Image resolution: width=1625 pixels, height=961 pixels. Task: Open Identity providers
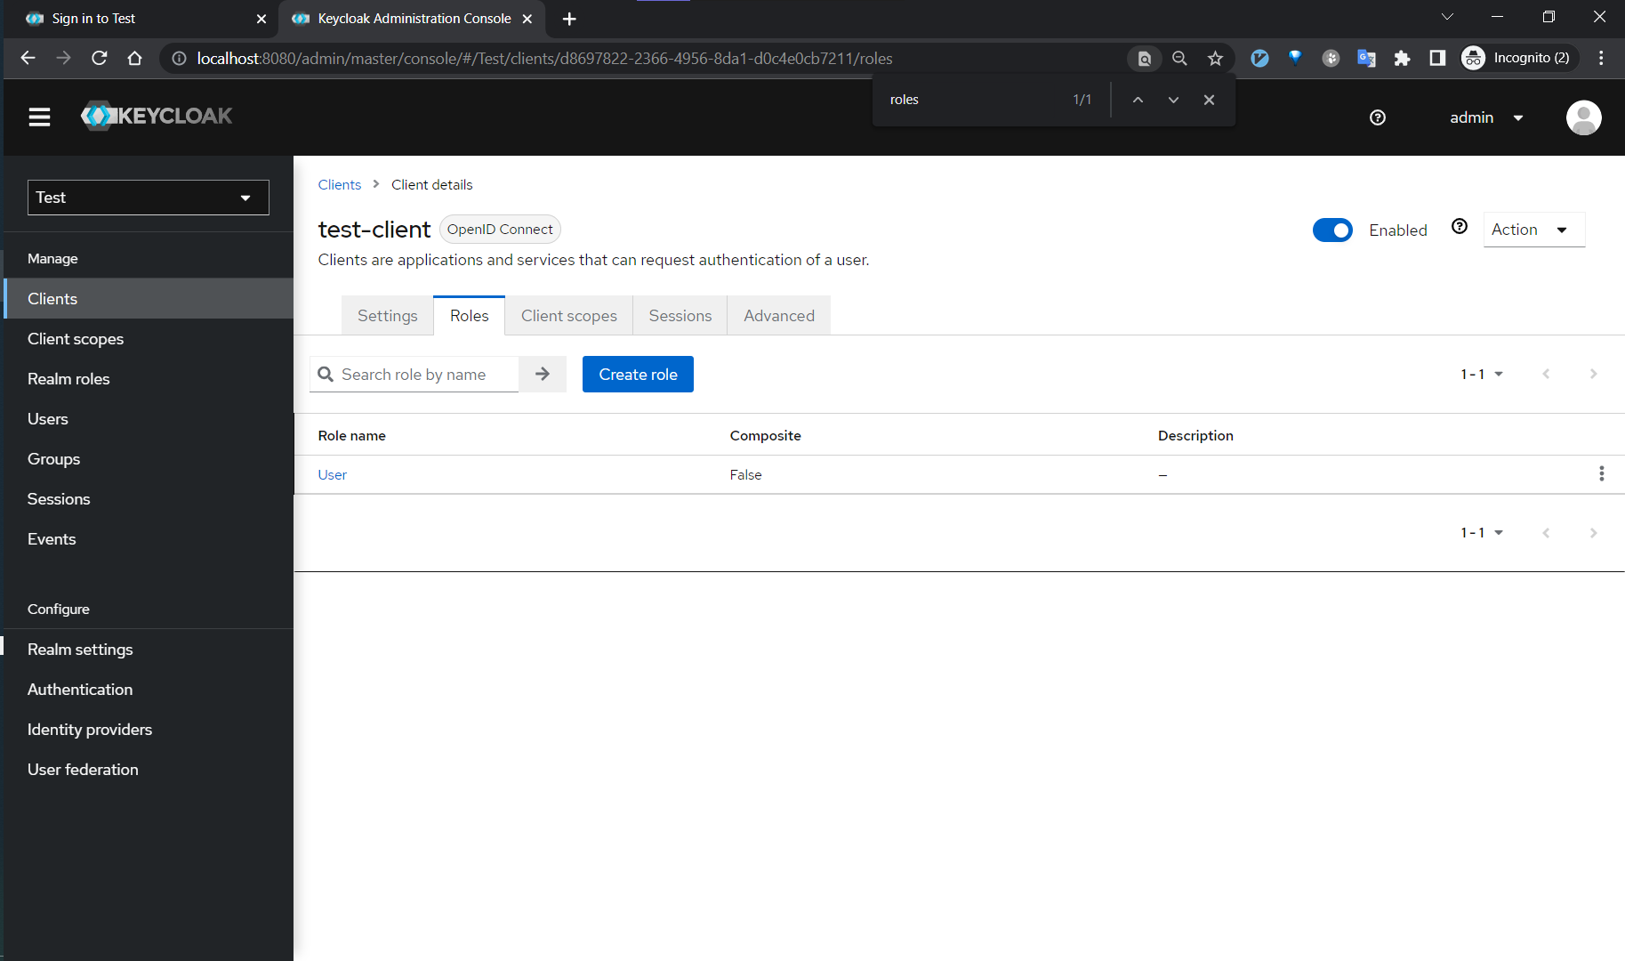coord(149,730)
